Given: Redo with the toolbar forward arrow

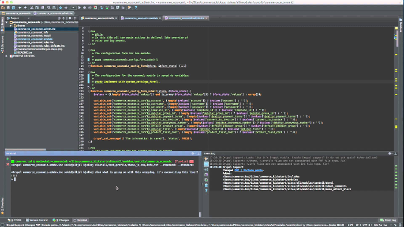Looking at the screenshot, I should 25,7.
